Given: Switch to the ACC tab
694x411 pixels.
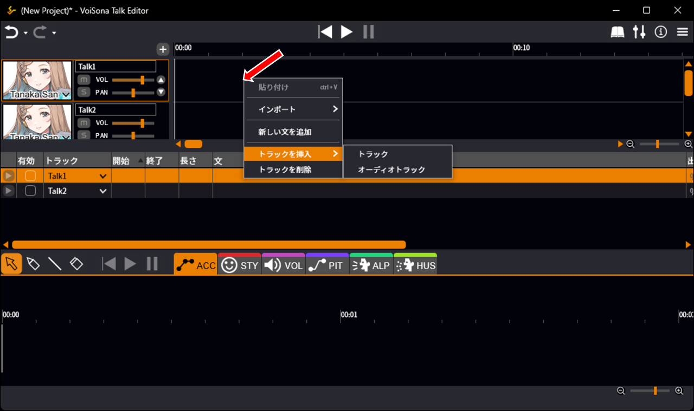Looking at the screenshot, I should (x=196, y=264).
